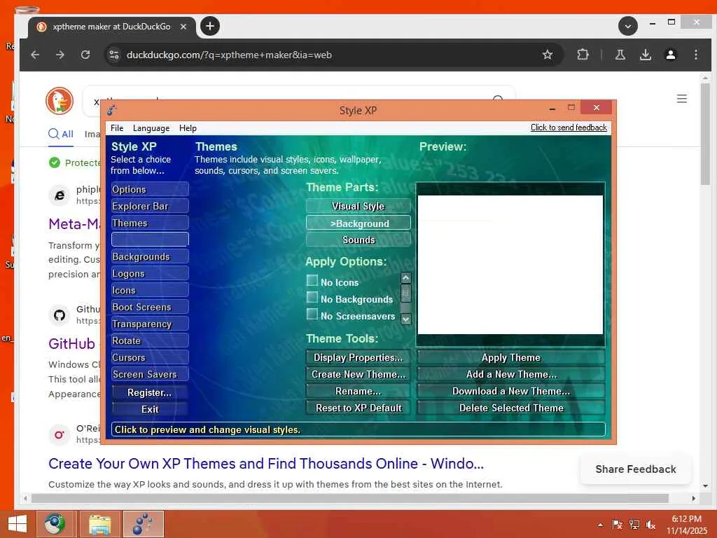Open Chrome Labs flask icon
The image size is (717, 538).
(x=620, y=55)
